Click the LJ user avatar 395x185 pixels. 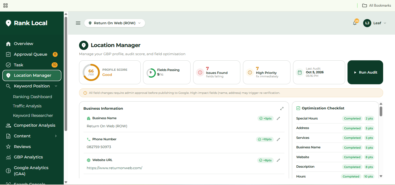(367, 23)
